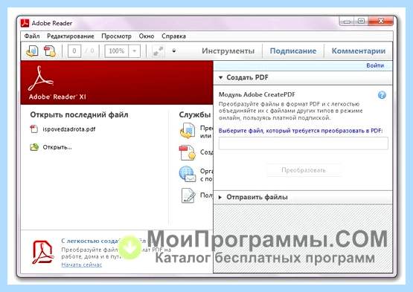Click the Службы heading
The width and height of the screenshot is (413, 292).
(x=195, y=114)
